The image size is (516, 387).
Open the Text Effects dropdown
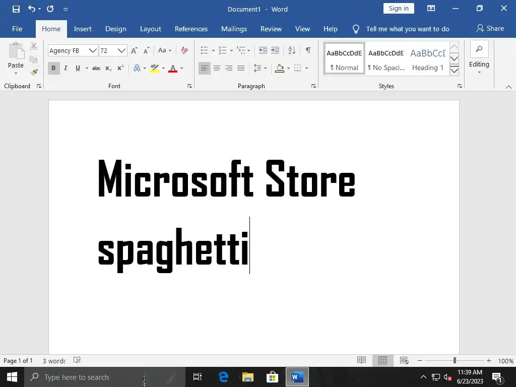pyautogui.click(x=145, y=69)
